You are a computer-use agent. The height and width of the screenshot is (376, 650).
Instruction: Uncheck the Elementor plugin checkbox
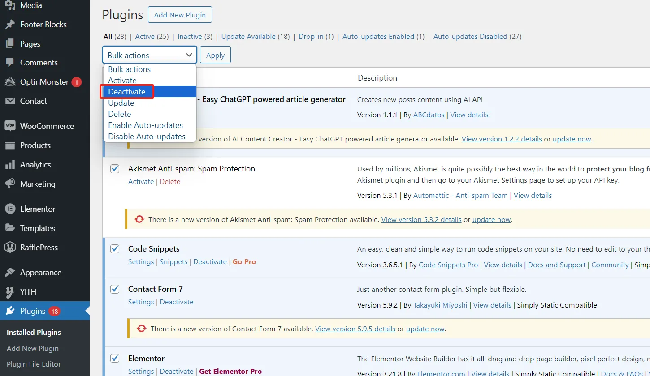point(115,358)
